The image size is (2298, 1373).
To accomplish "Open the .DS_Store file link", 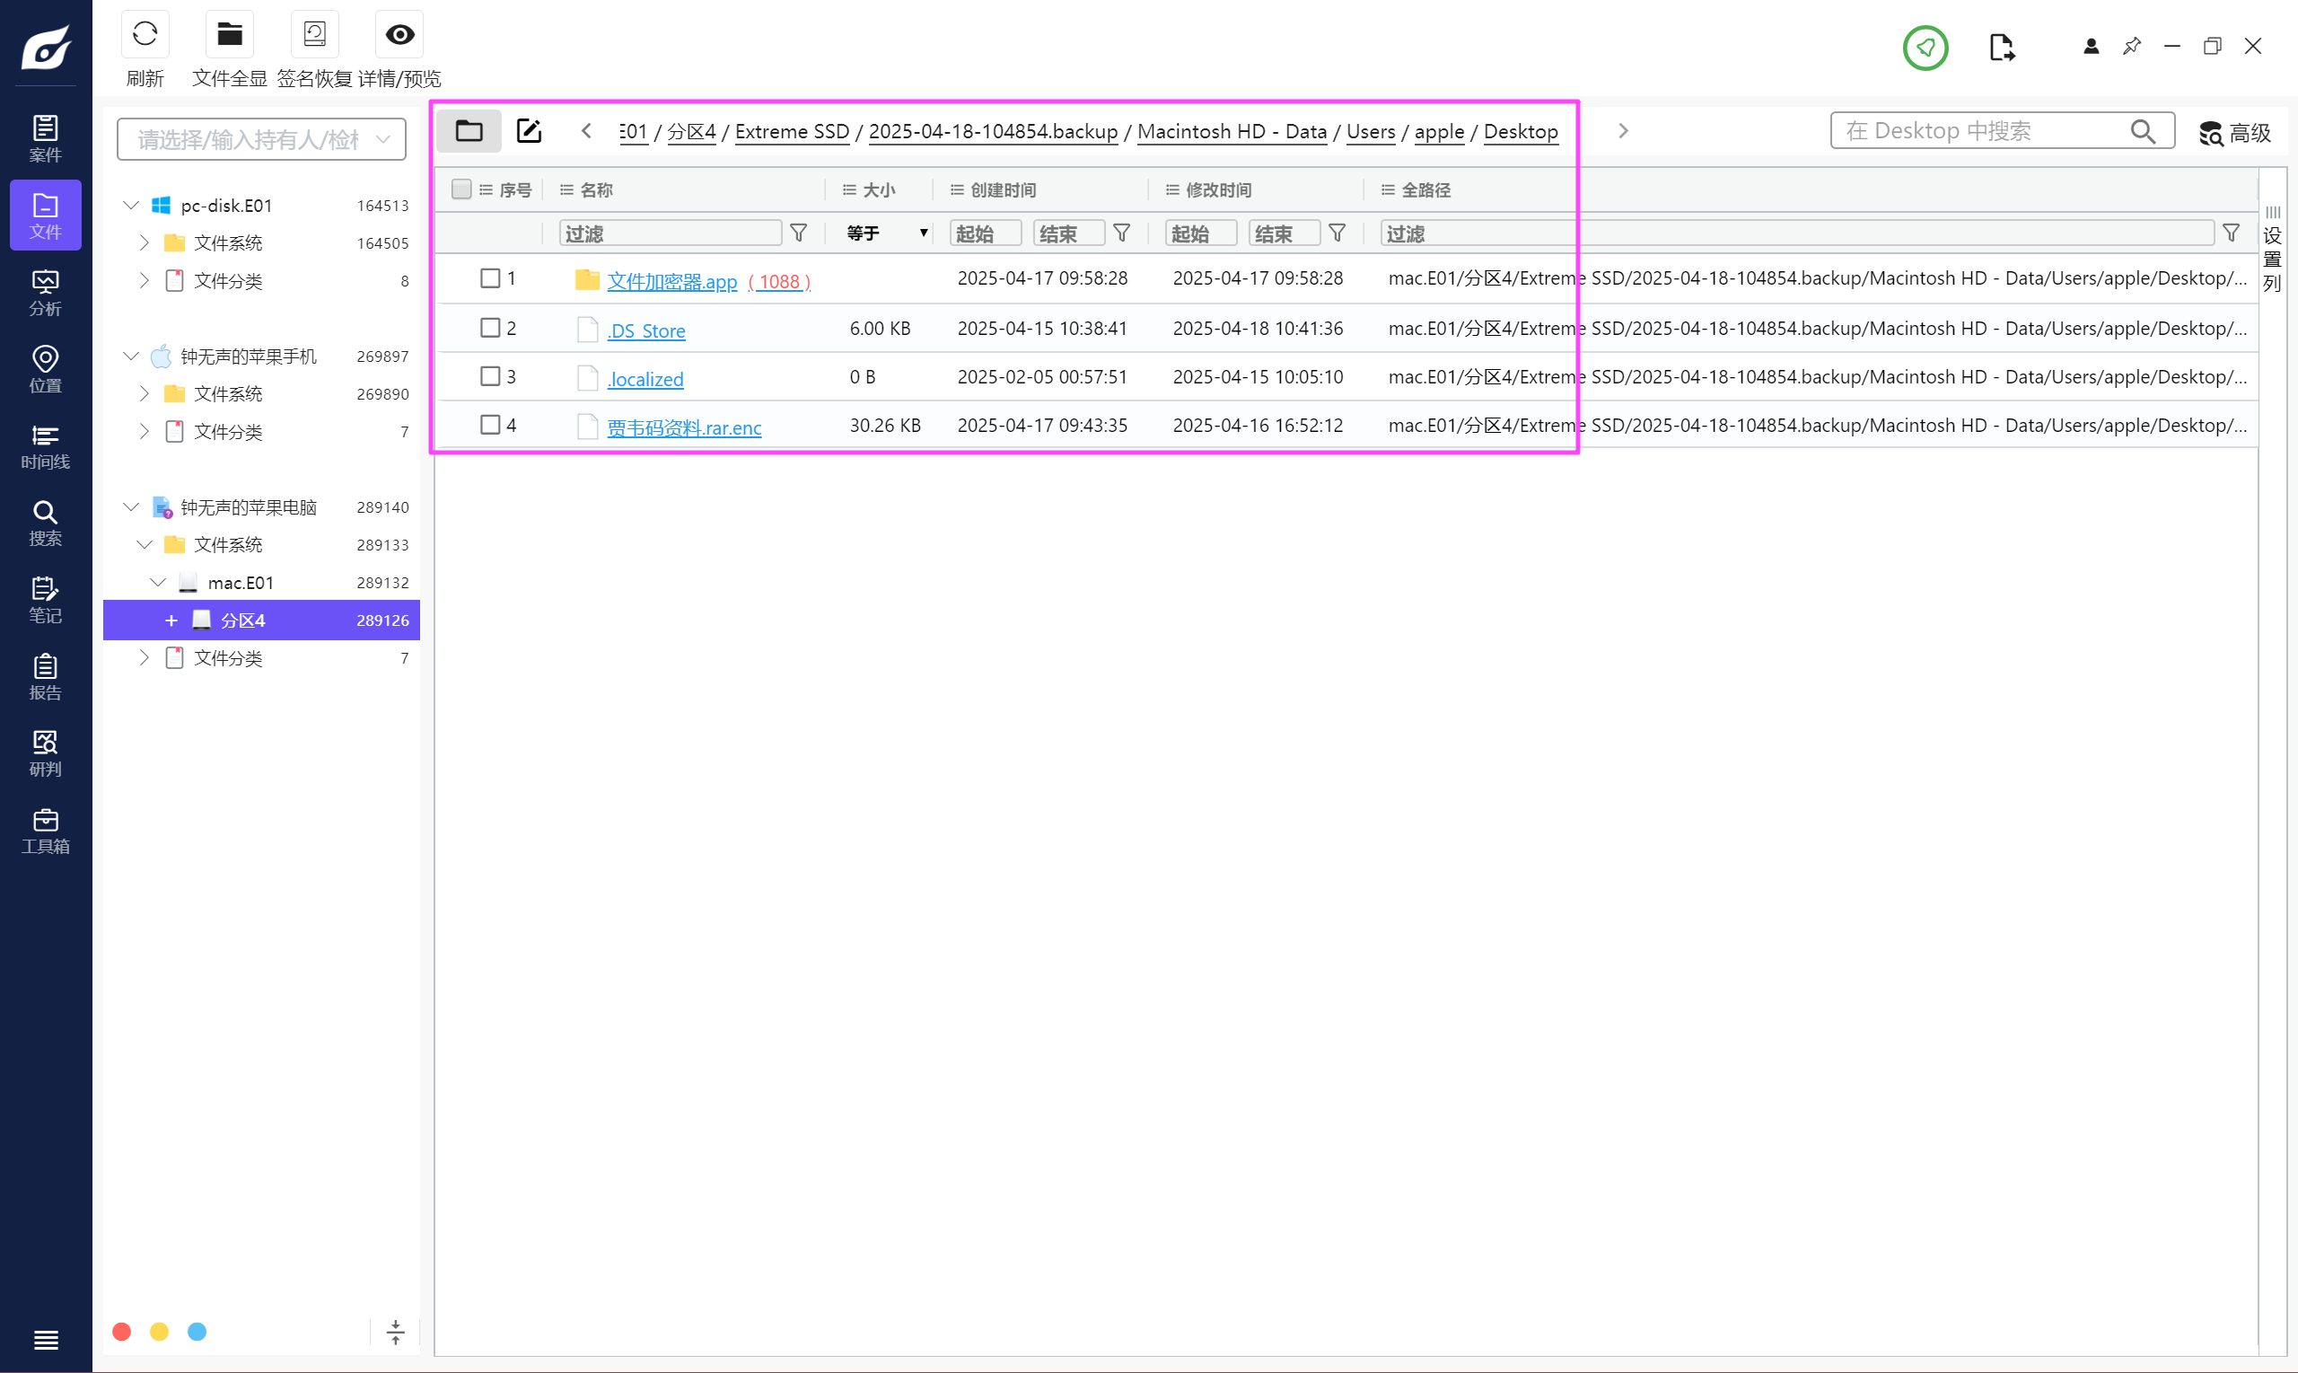I will click(x=646, y=330).
